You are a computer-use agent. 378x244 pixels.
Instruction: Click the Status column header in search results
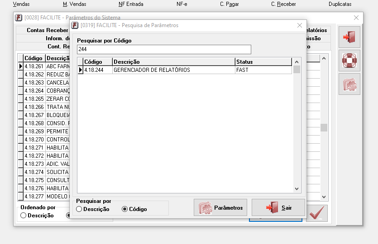tap(263, 62)
